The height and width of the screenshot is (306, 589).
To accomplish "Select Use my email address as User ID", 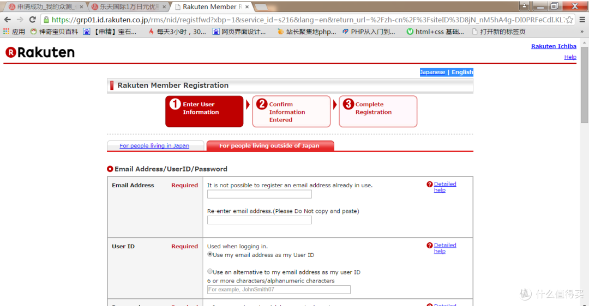I will (x=210, y=254).
